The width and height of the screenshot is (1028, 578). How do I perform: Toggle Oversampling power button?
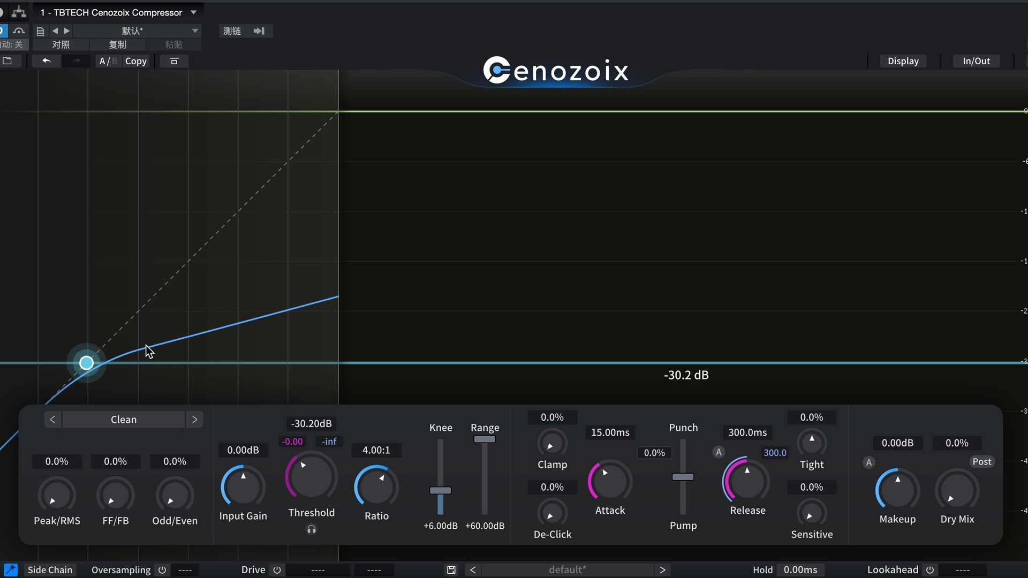[x=162, y=570]
